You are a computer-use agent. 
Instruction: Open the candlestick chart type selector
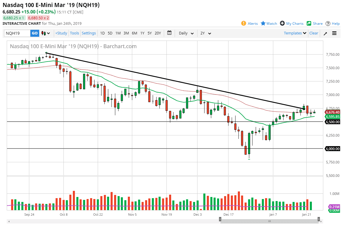point(43,33)
